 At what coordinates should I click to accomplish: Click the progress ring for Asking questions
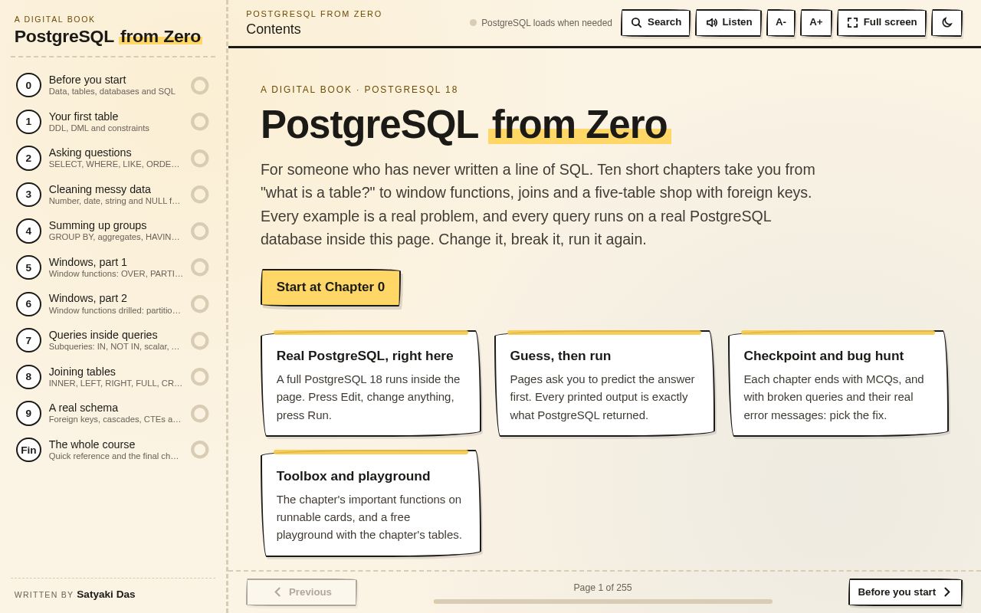[200, 158]
